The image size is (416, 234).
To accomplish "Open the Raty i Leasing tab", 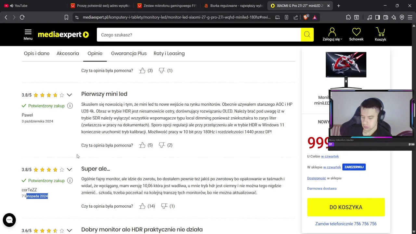I will [x=169, y=53].
